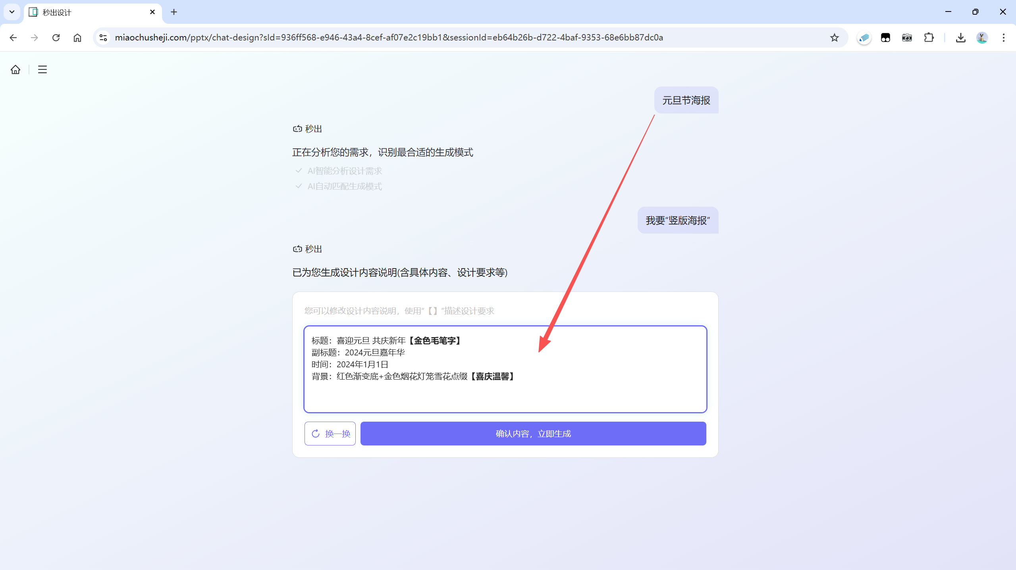View site information icon in address bar
The width and height of the screenshot is (1016, 570).
coord(103,38)
